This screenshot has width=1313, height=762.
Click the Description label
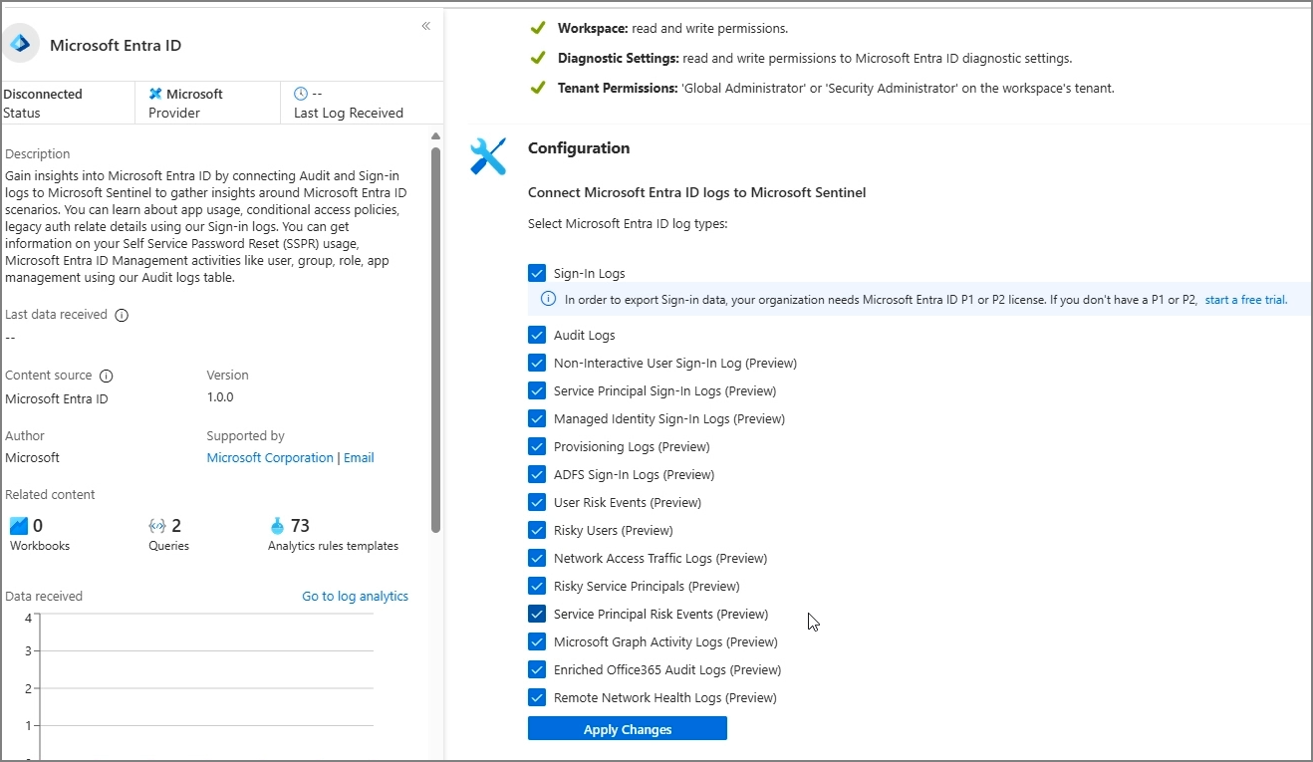(x=38, y=153)
